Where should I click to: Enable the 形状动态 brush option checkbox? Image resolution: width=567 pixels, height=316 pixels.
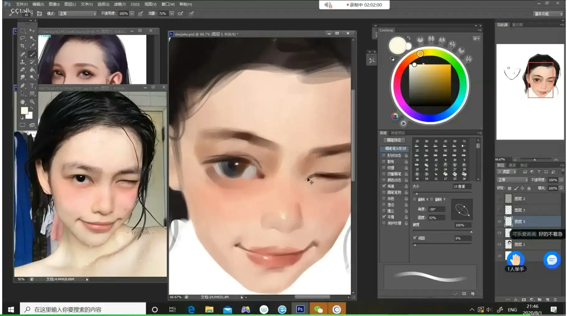[384, 155]
